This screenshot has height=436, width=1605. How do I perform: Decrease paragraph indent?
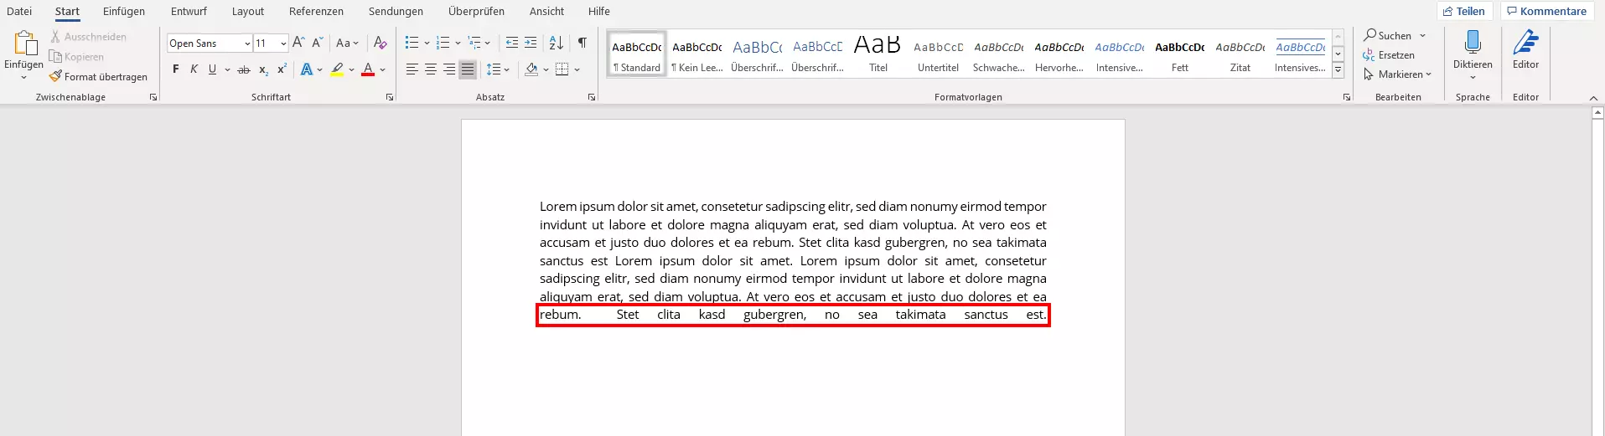[512, 43]
